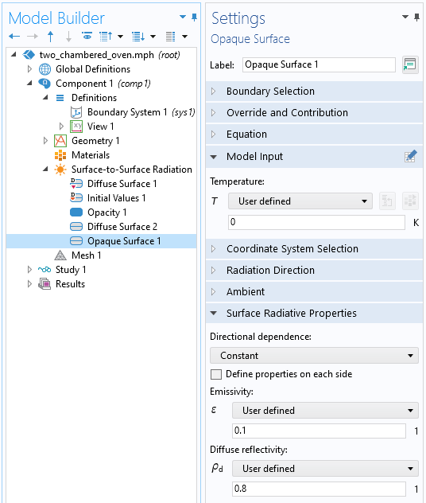Select the Surface-to-Surface Radiation node

(131, 170)
